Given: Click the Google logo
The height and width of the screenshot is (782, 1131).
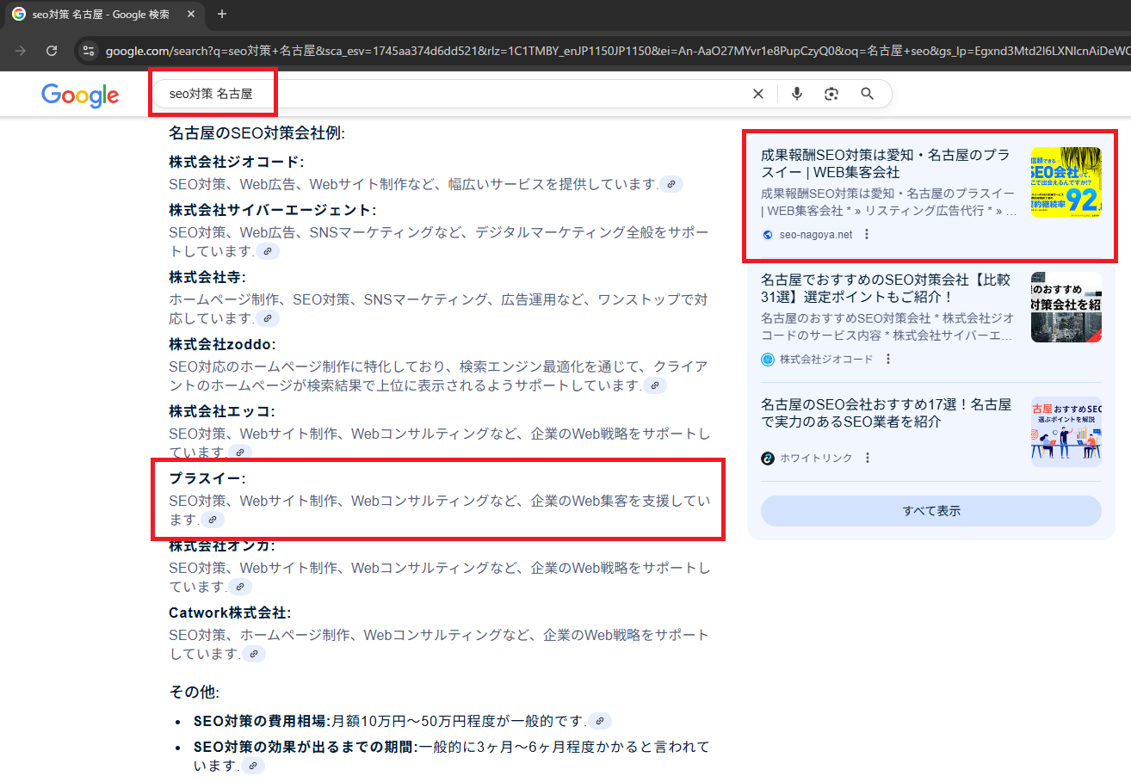Looking at the screenshot, I should [x=80, y=95].
